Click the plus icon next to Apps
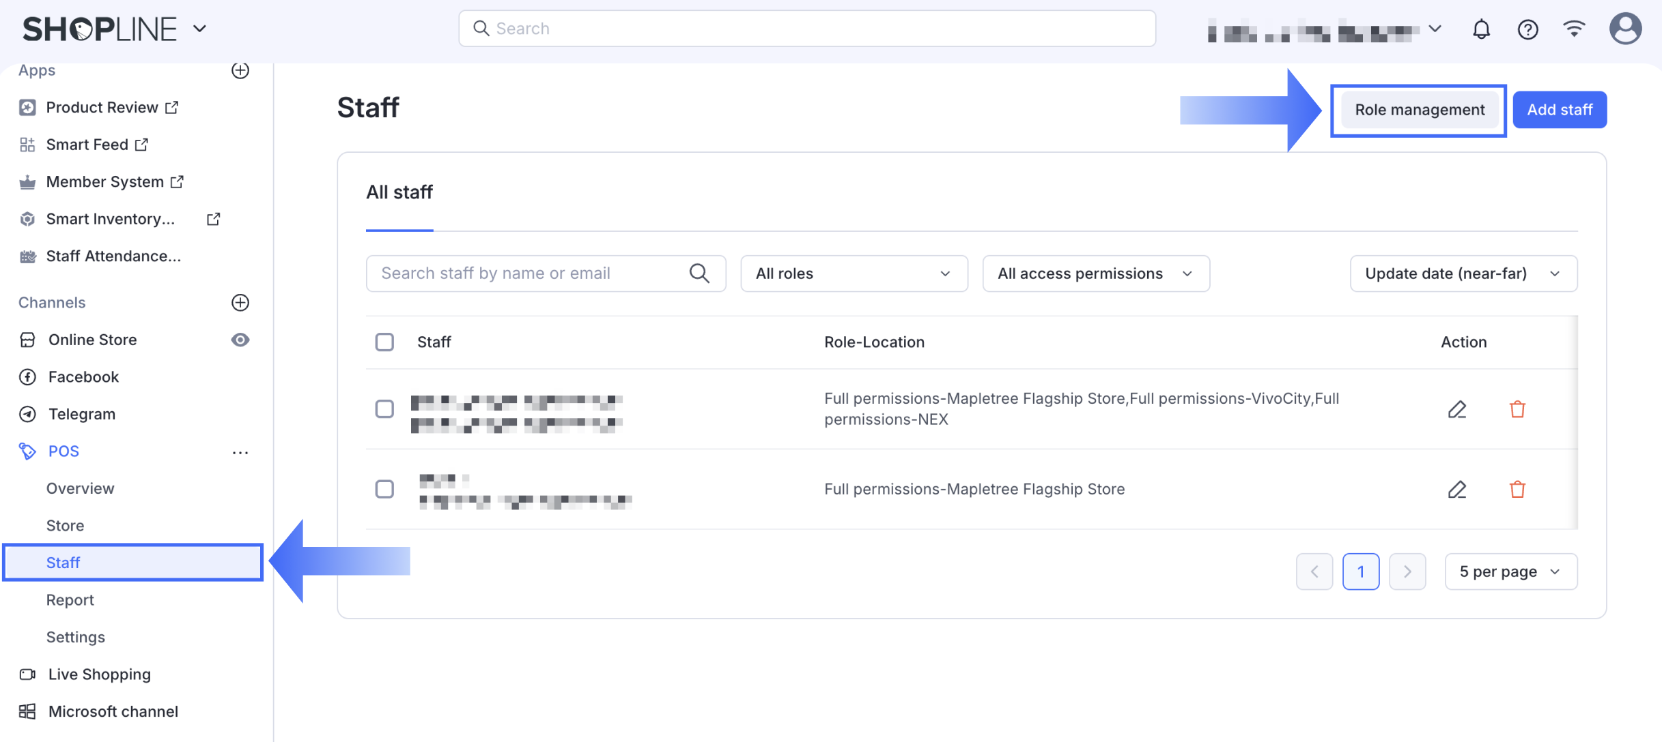 (240, 70)
